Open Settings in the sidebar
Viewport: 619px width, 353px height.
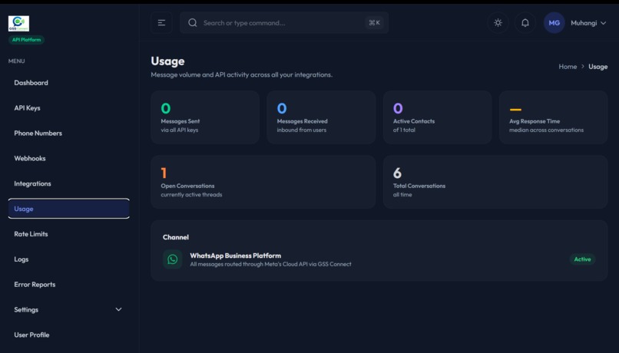click(x=68, y=309)
